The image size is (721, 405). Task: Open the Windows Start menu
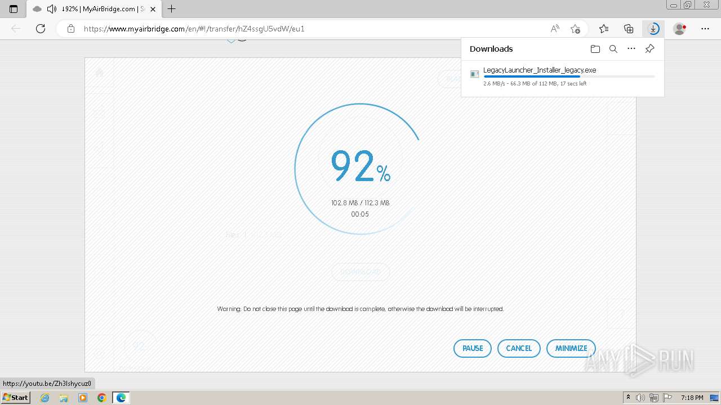point(16,398)
